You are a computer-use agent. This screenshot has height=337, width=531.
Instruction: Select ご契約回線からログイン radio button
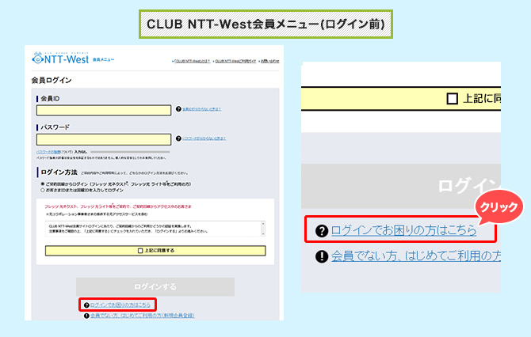[43, 184]
